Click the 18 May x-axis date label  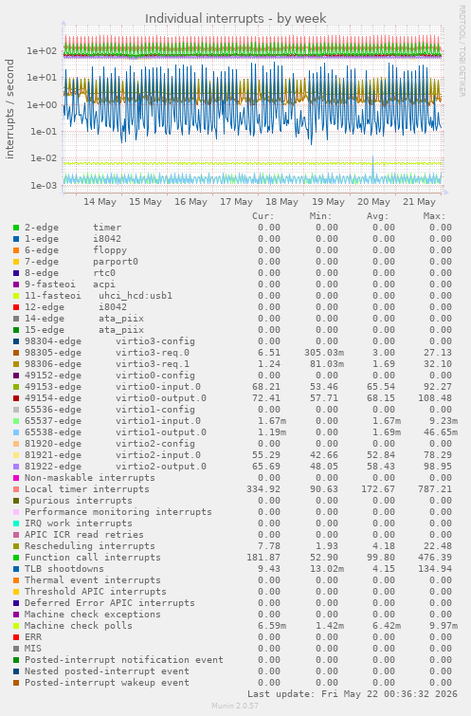point(281,202)
